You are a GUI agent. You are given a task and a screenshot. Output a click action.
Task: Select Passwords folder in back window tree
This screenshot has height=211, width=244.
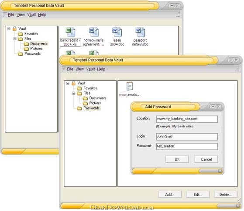[29, 53]
